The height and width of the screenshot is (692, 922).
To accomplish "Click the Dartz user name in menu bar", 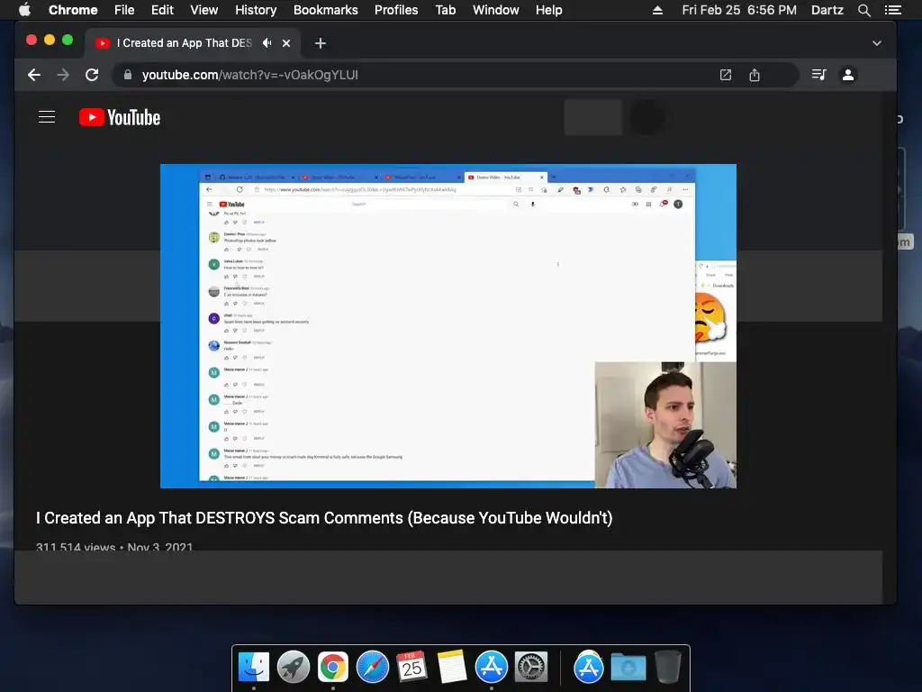I will [827, 10].
